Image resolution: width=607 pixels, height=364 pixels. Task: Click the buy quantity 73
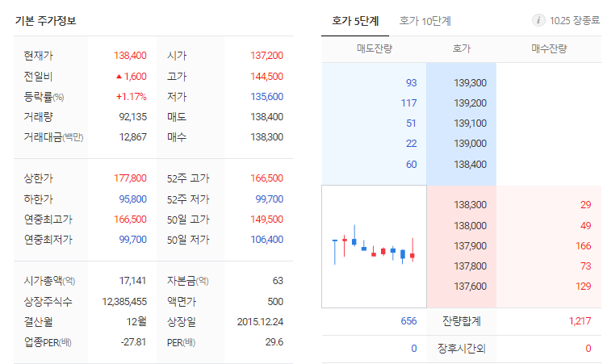(586, 266)
